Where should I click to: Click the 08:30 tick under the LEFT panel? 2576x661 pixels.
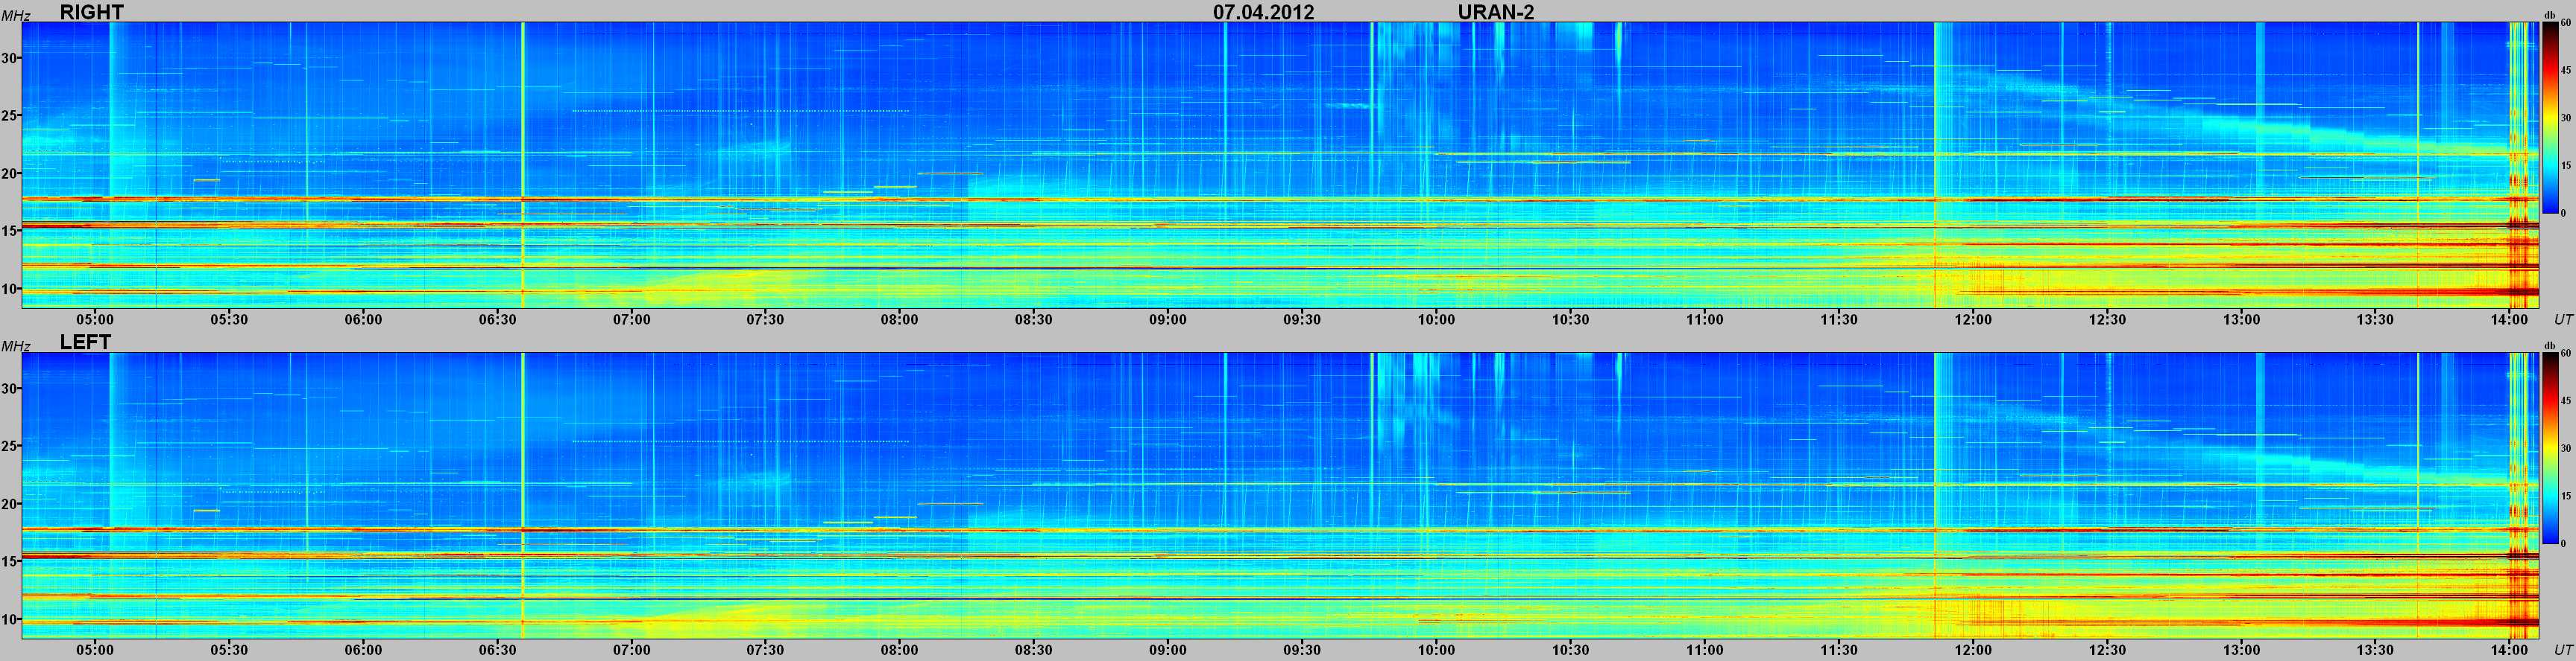coord(1033,650)
